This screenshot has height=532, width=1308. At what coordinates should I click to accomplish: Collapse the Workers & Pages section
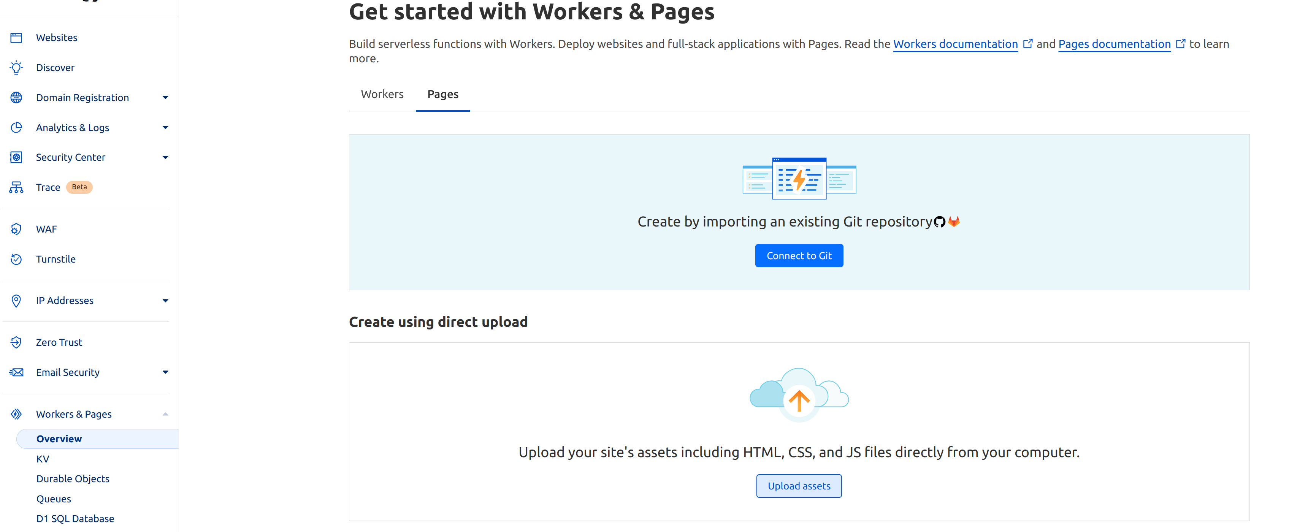pyautogui.click(x=165, y=414)
